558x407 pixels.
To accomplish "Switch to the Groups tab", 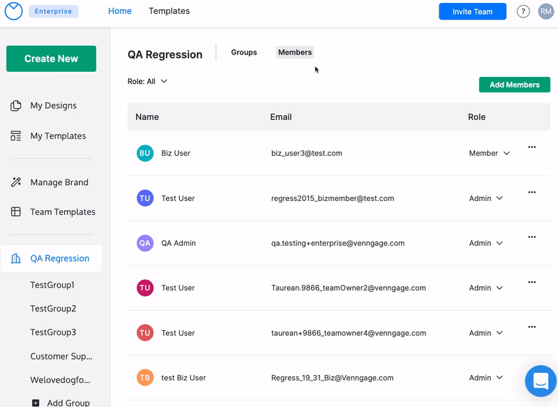I will [244, 52].
